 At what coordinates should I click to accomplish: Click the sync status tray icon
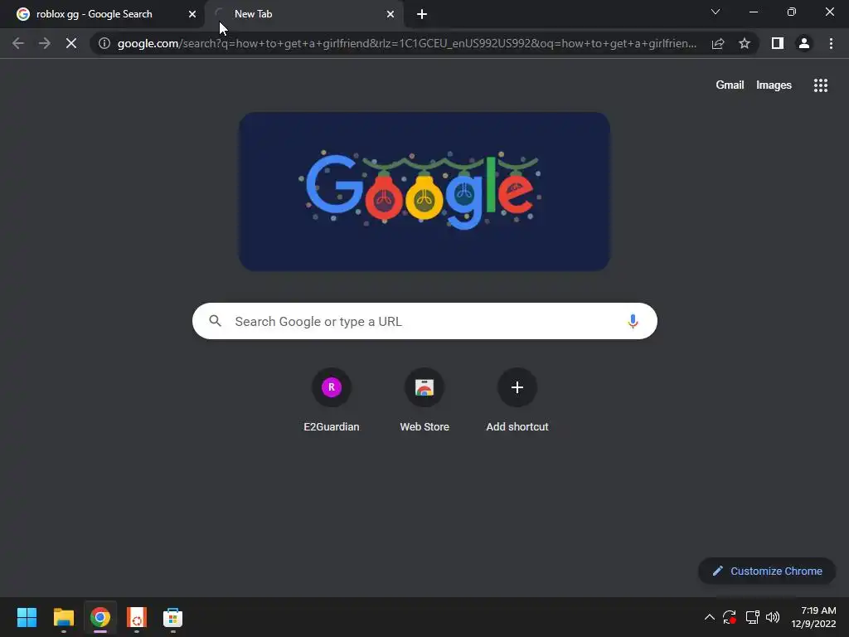(730, 617)
